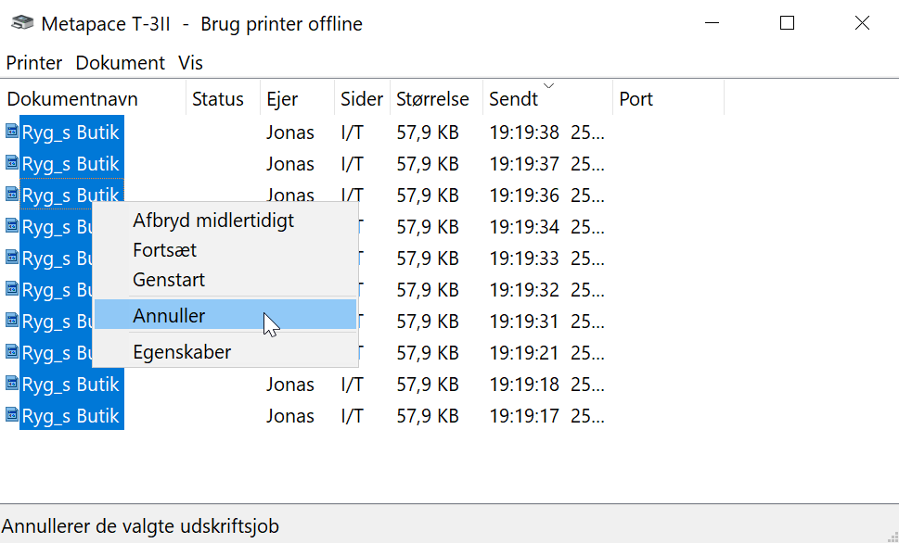Open Egenskaber from context menu

pyautogui.click(x=182, y=352)
